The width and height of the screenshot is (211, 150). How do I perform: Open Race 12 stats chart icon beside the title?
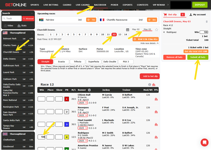point(154,84)
